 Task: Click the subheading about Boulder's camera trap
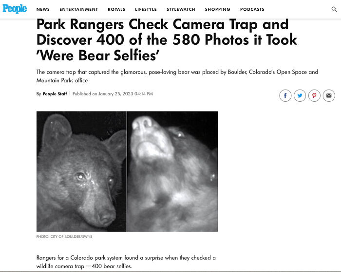(x=177, y=76)
